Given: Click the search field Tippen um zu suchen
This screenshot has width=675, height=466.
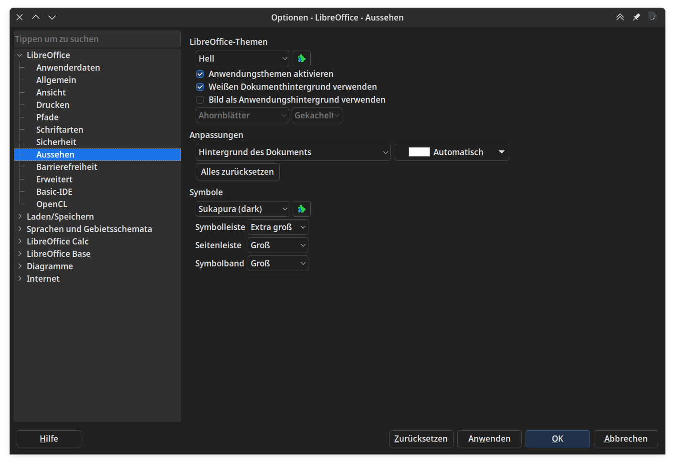Looking at the screenshot, I should click(97, 39).
